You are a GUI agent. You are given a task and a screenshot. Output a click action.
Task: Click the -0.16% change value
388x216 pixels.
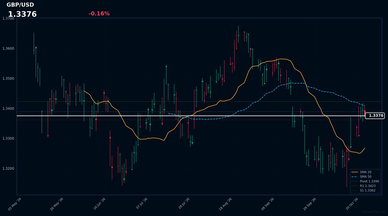pos(99,14)
